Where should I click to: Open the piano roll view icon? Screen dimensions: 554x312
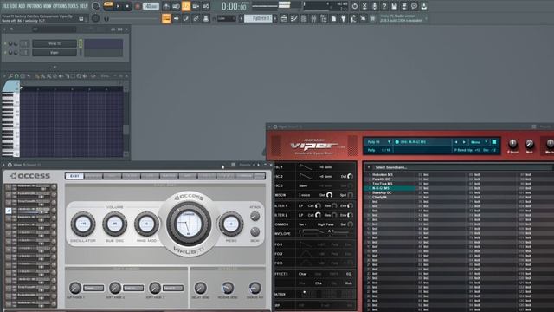click(x=293, y=19)
